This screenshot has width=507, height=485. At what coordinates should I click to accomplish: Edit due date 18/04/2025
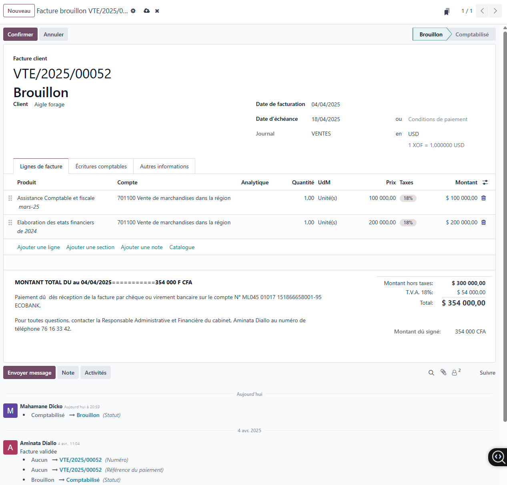click(x=326, y=119)
